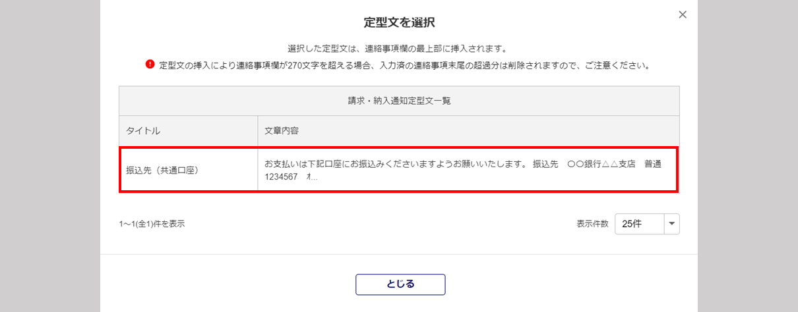798x312 pixels.
Task: Click the 270文字 warning message text
Action: [404, 65]
